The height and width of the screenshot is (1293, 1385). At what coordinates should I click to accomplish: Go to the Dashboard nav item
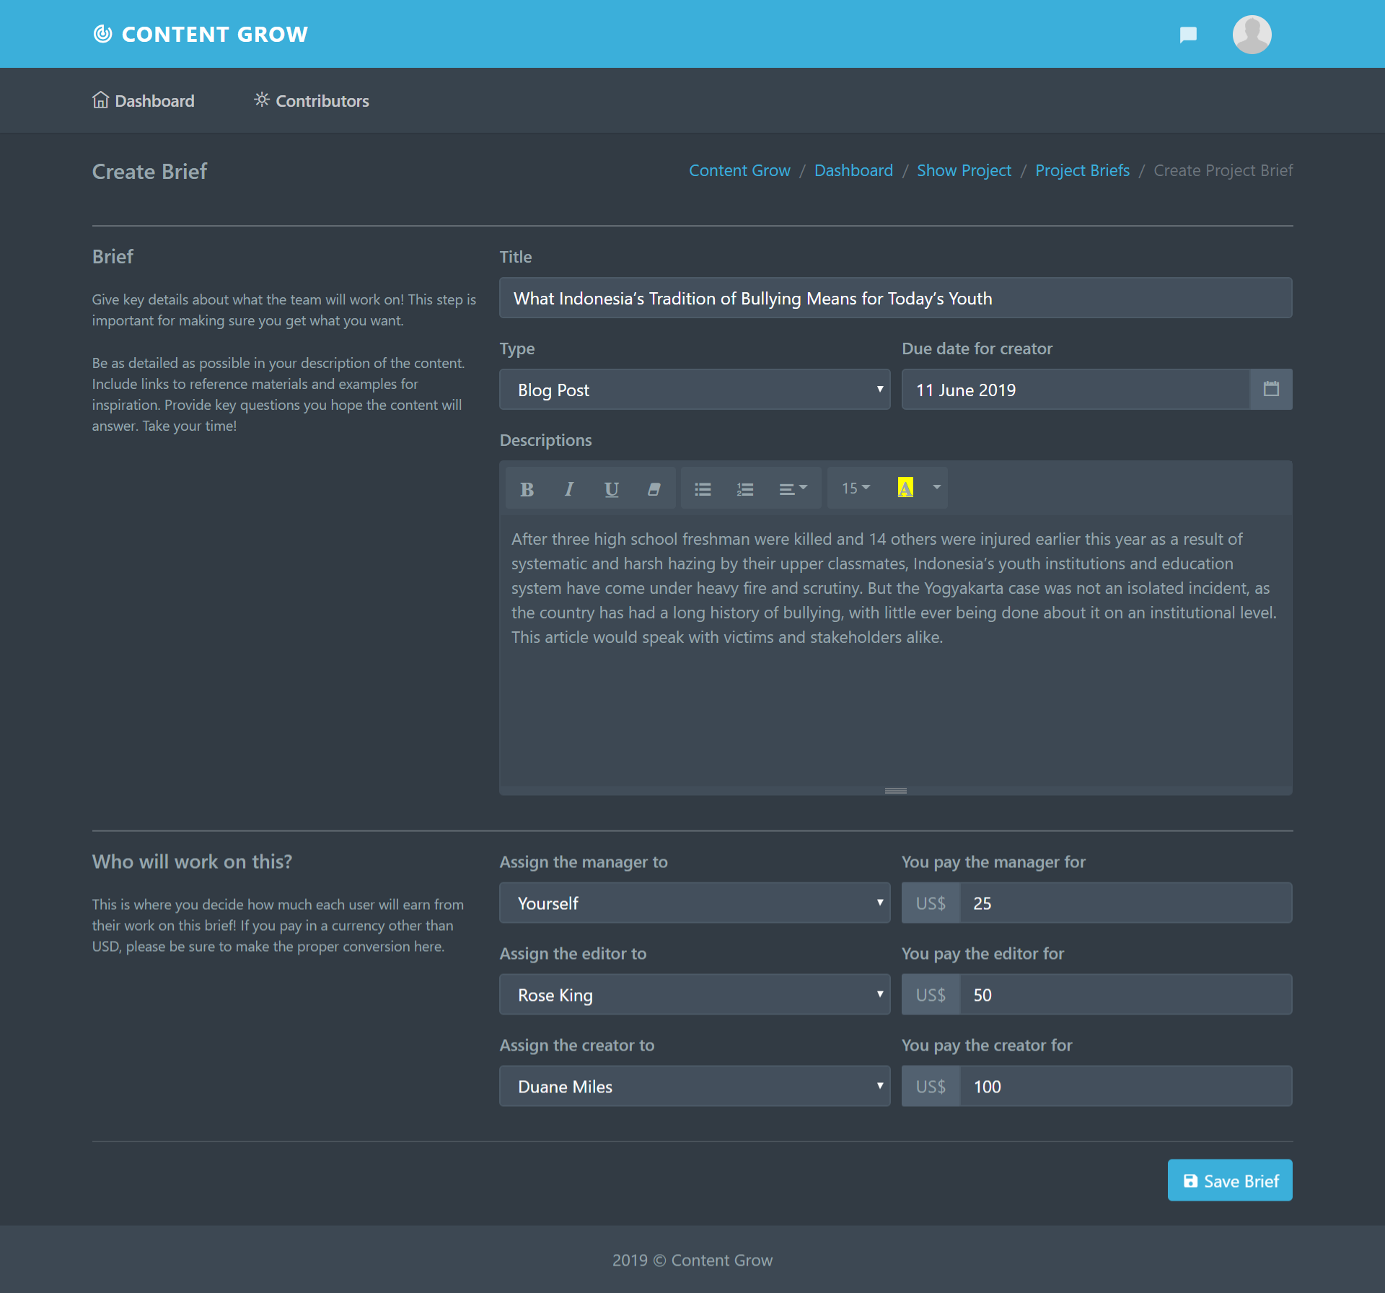(144, 101)
